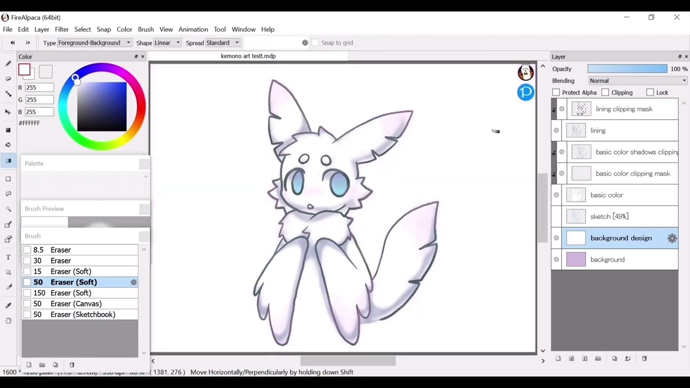Select the Move tool in left toolbar
The height and width of the screenshot is (388, 690).
click(8, 112)
